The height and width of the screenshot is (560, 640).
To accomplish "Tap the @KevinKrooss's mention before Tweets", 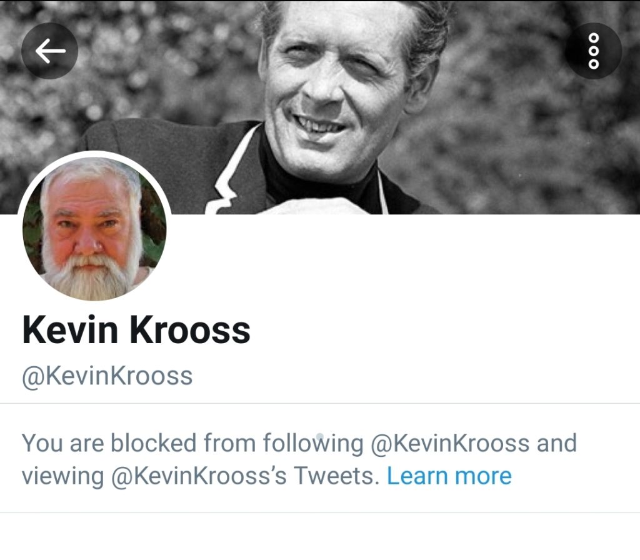I will coord(199,476).
